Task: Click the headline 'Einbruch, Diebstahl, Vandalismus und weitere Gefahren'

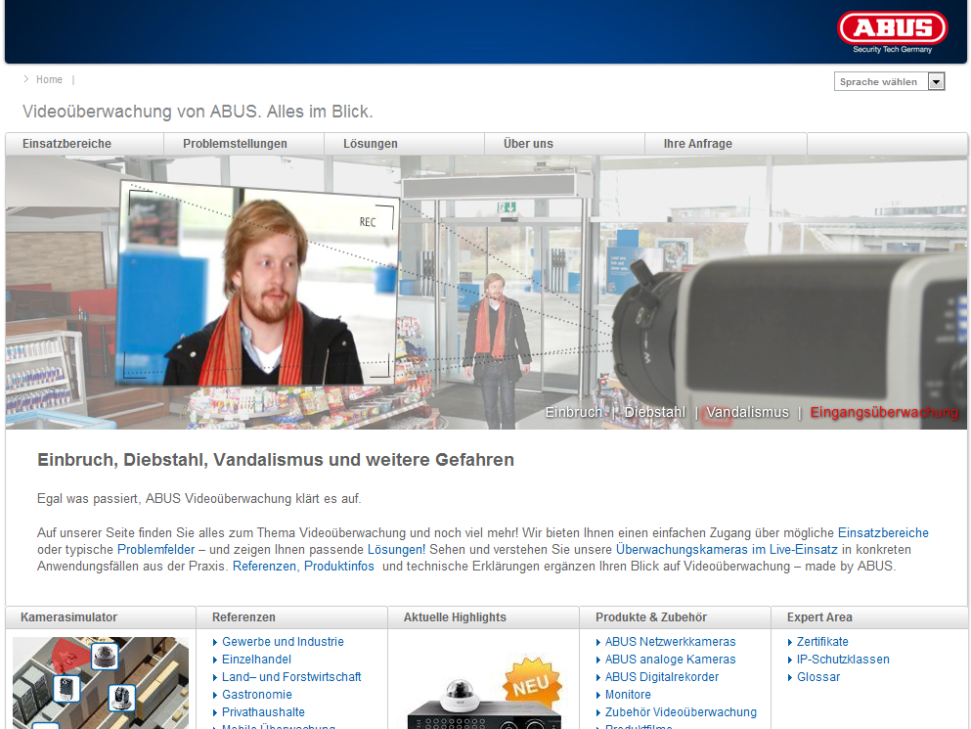Action: (x=276, y=460)
